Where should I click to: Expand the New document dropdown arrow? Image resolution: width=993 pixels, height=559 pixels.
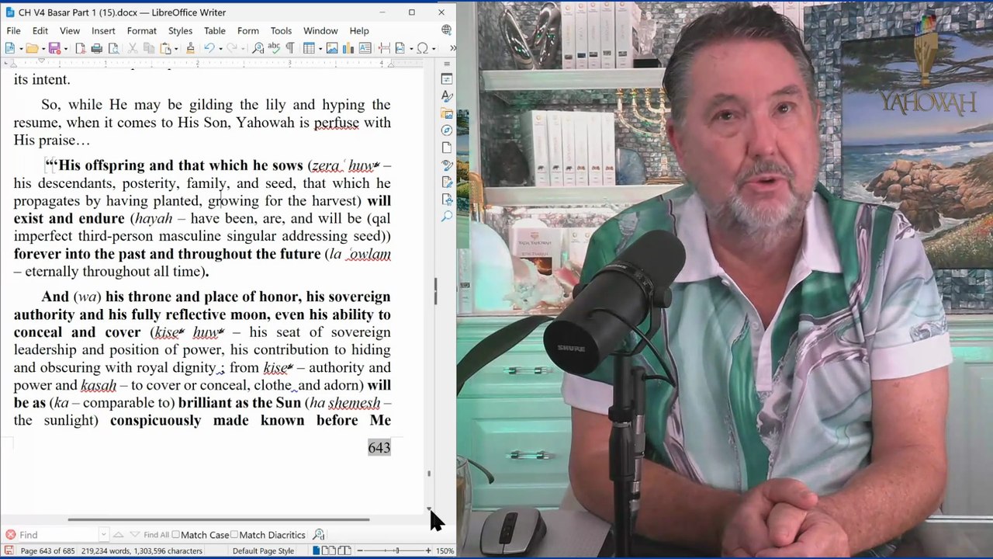21,48
